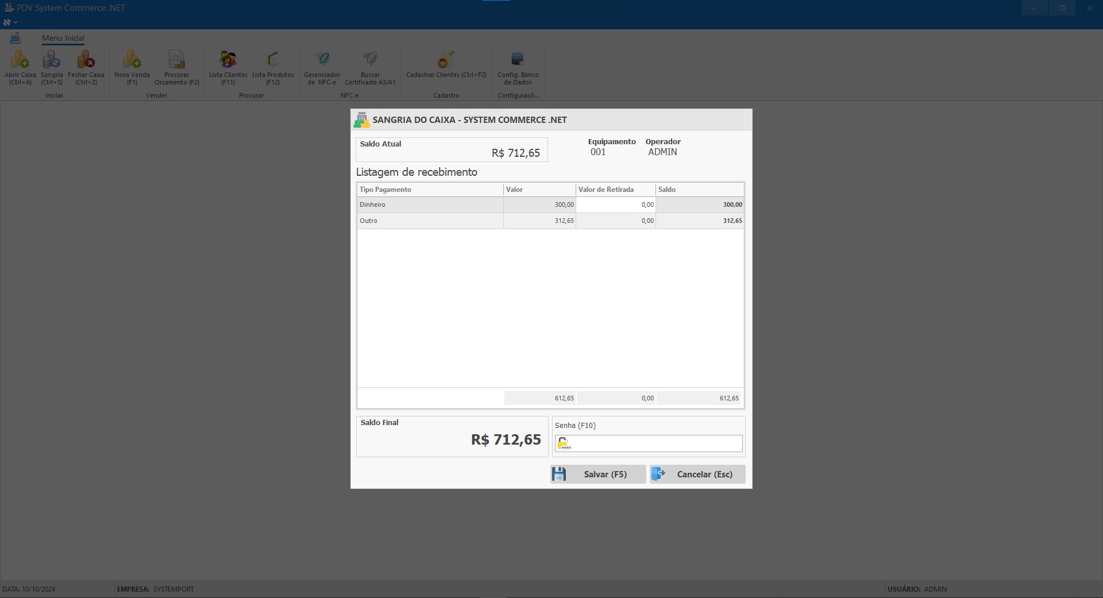Open Lista Produtos

tap(273, 60)
